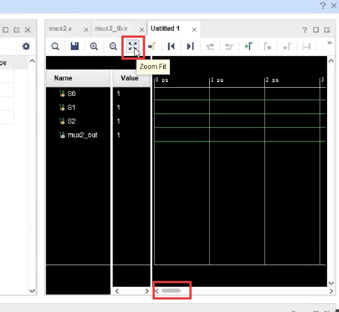Switch to the mux2.v tab
The height and width of the screenshot is (312, 339).
pyautogui.click(x=60, y=28)
